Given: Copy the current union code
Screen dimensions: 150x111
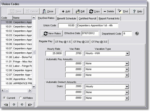Looking at the screenshot, I should [94, 11].
